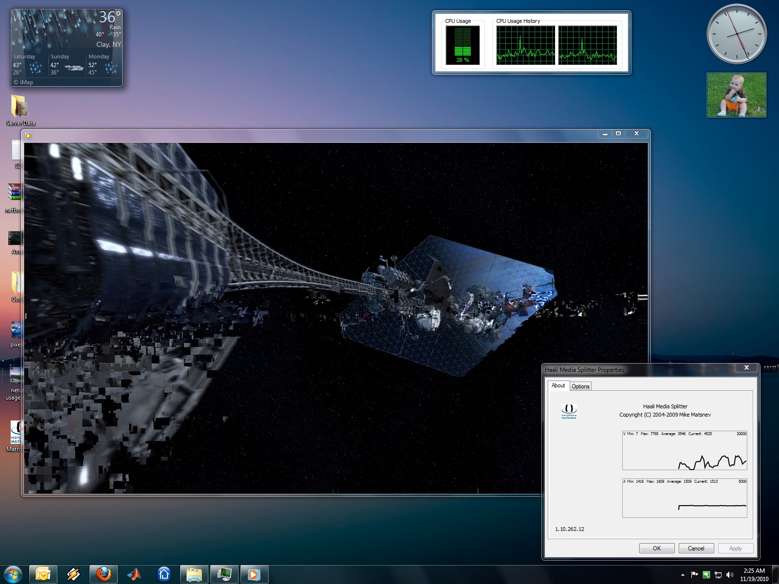
Task: Click OK in Haali Media Splitter Properties
Action: (x=657, y=548)
